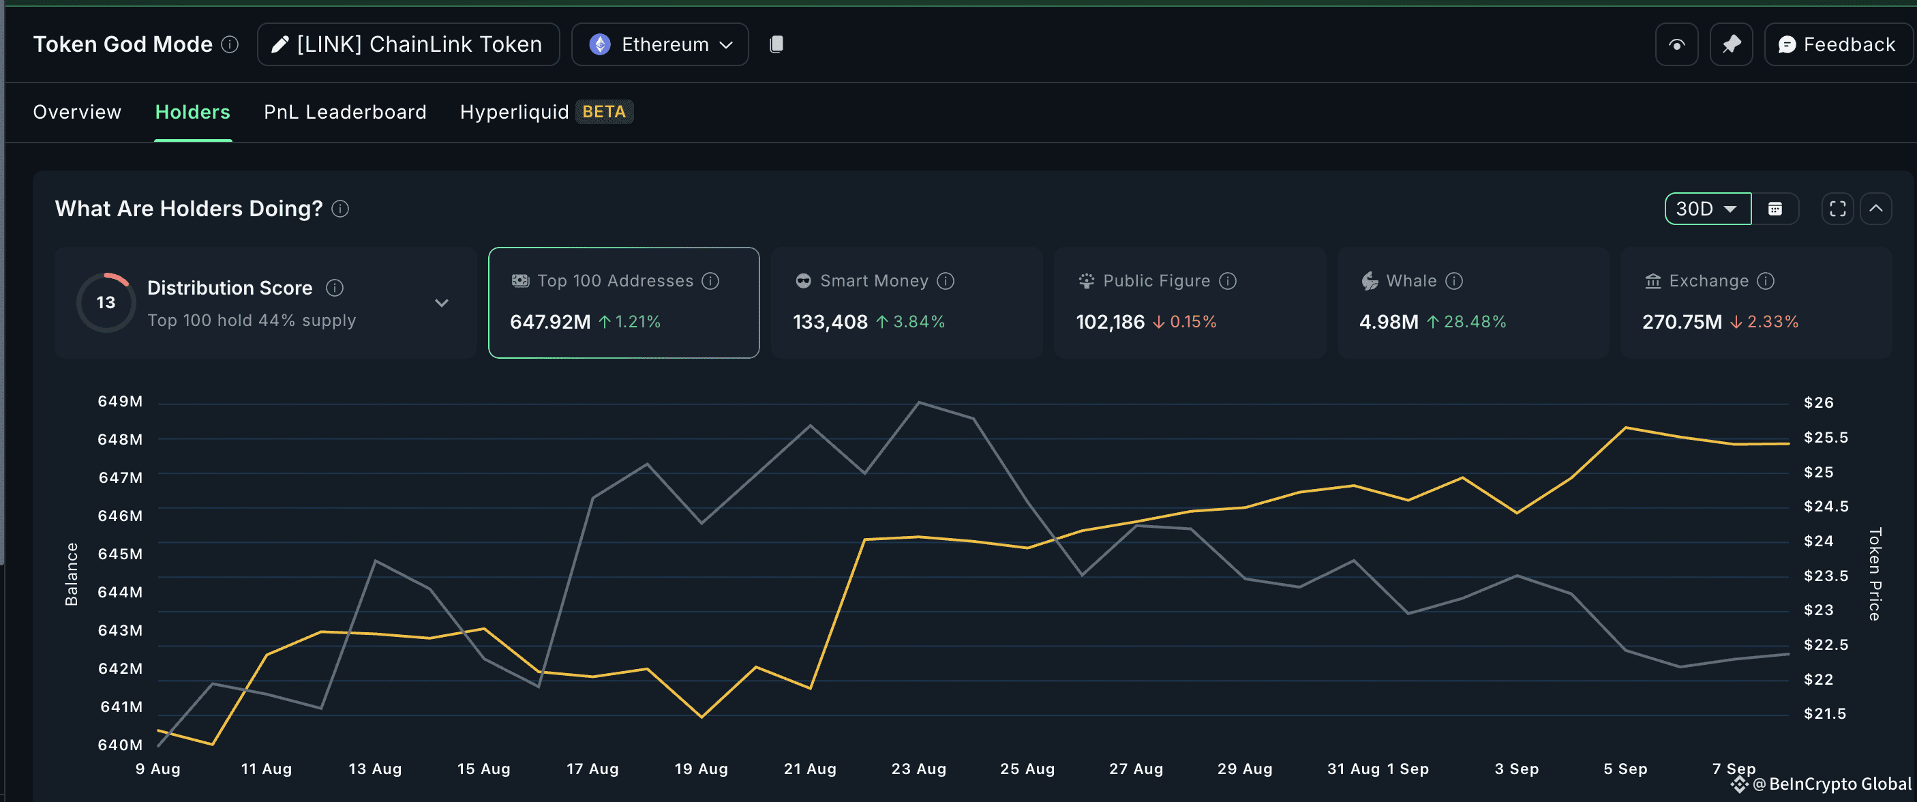This screenshot has height=802, width=1917.
Task: Edit the [LINK] ChainLink Token selector
Action: click(408, 45)
